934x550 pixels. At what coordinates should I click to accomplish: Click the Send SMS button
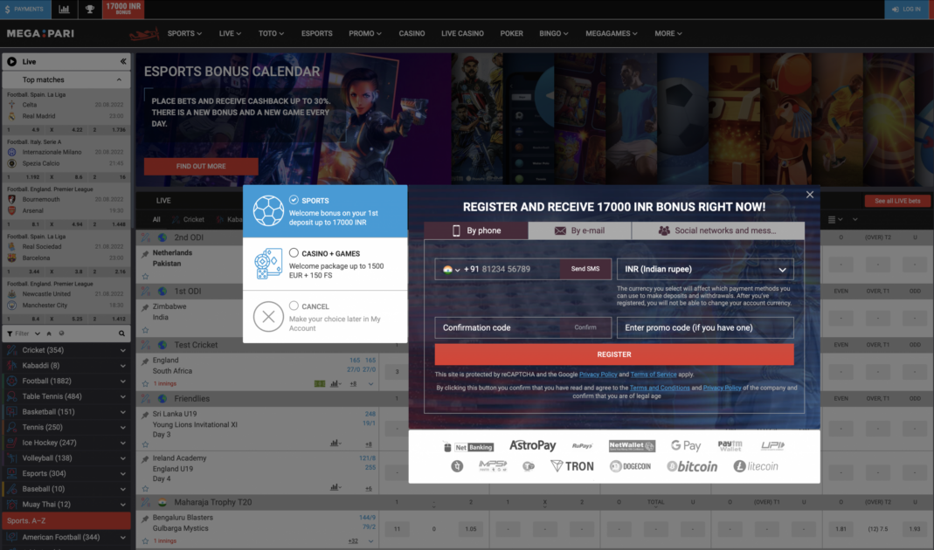click(x=585, y=269)
